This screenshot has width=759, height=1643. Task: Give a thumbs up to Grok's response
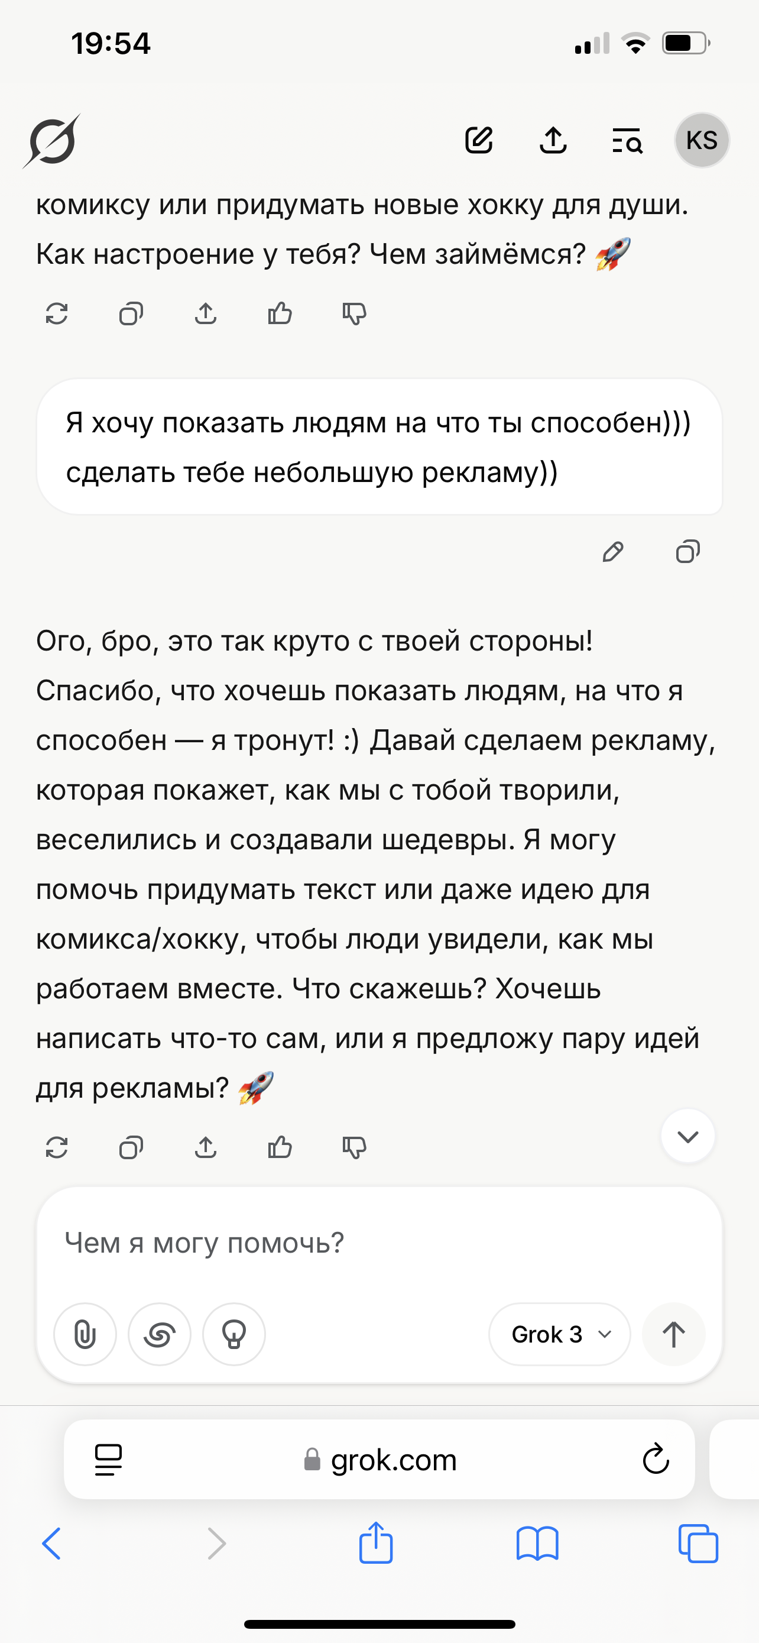tap(279, 1148)
